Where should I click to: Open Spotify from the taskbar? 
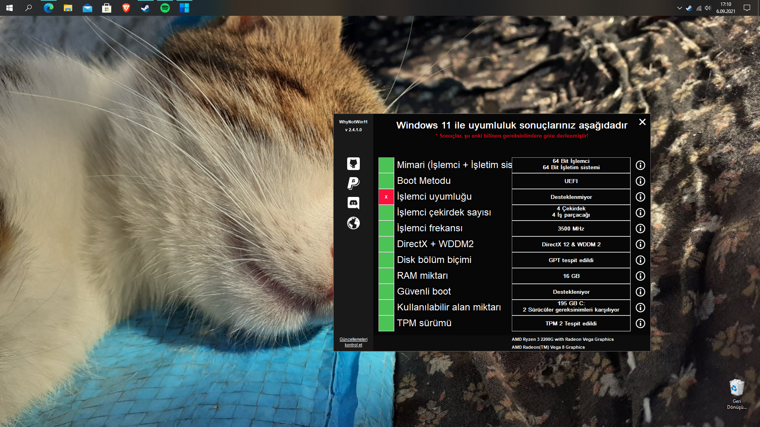165,8
